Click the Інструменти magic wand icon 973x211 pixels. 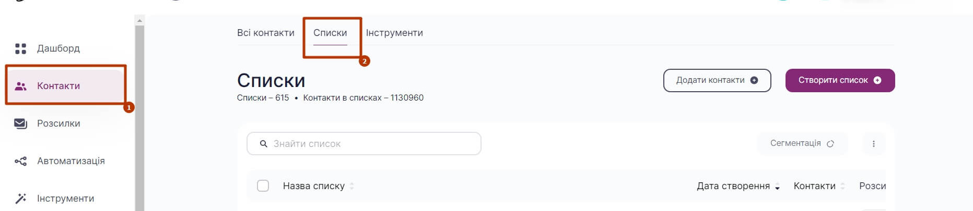[x=20, y=198]
